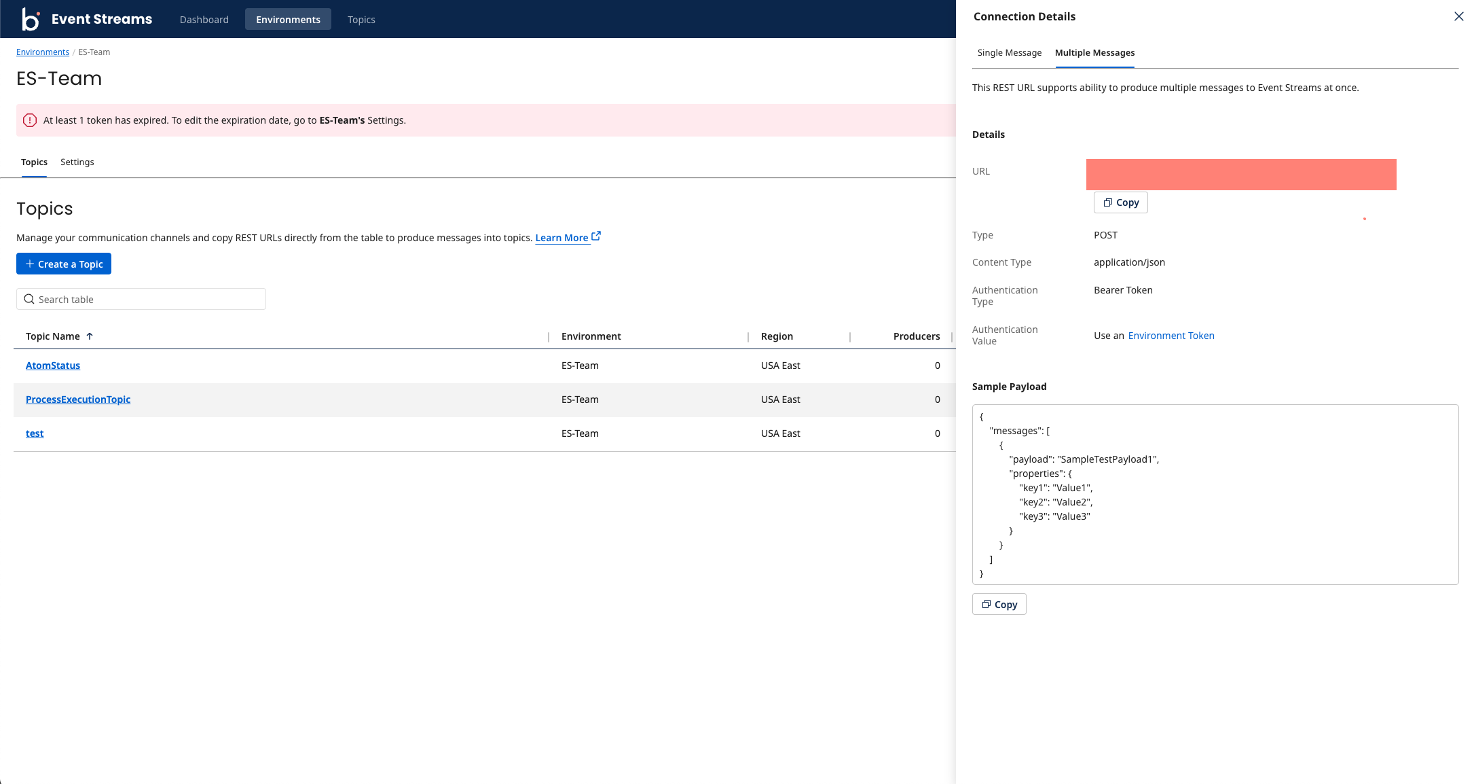
Task: Copy the REST URL
Action: click(x=1120, y=202)
